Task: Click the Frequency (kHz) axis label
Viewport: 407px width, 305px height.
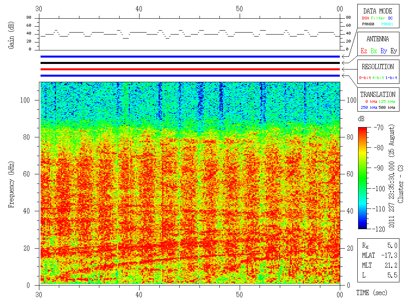Action: click(x=11, y=185)
